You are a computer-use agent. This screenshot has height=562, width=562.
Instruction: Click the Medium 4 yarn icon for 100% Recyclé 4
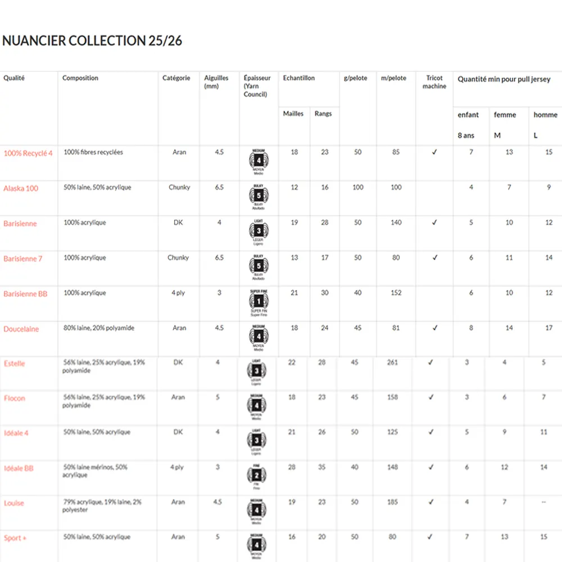click(x=259, y=162)
